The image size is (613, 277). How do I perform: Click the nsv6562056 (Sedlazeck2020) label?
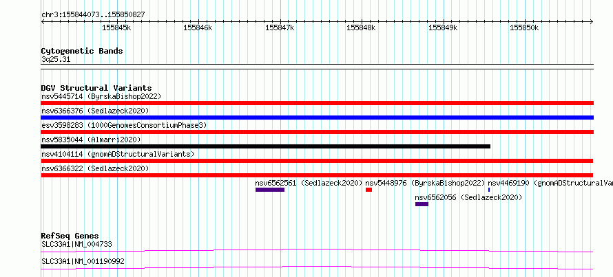tap(469, 197)
